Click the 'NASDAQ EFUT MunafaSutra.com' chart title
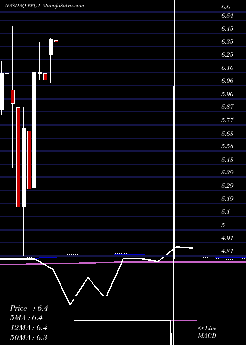Screen dimensions: 246x345 point(45,6)
